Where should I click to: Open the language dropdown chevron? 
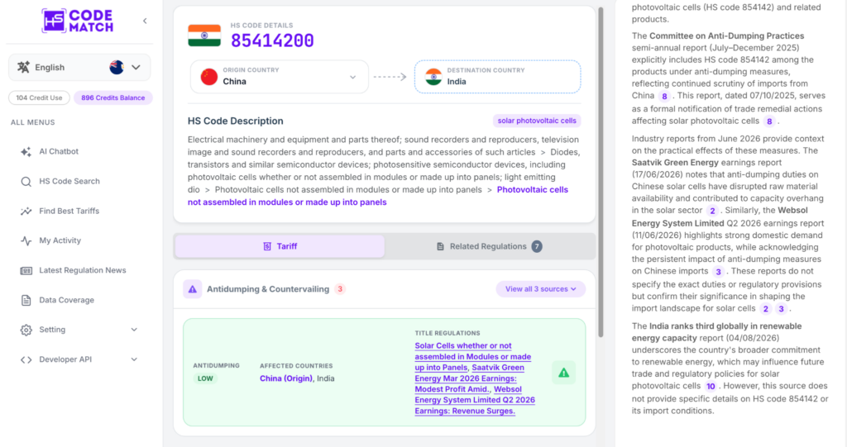136,68
